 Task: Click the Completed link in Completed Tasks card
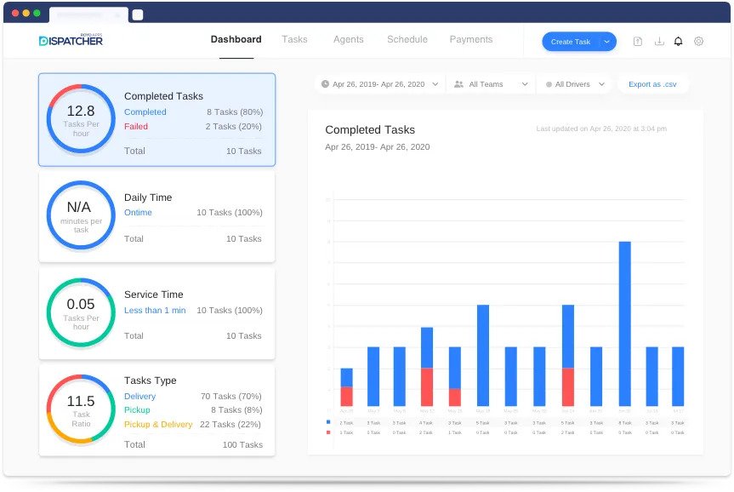145,112
